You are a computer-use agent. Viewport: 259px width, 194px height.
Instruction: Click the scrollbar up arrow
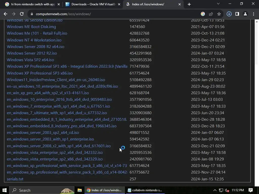[257, 22]
